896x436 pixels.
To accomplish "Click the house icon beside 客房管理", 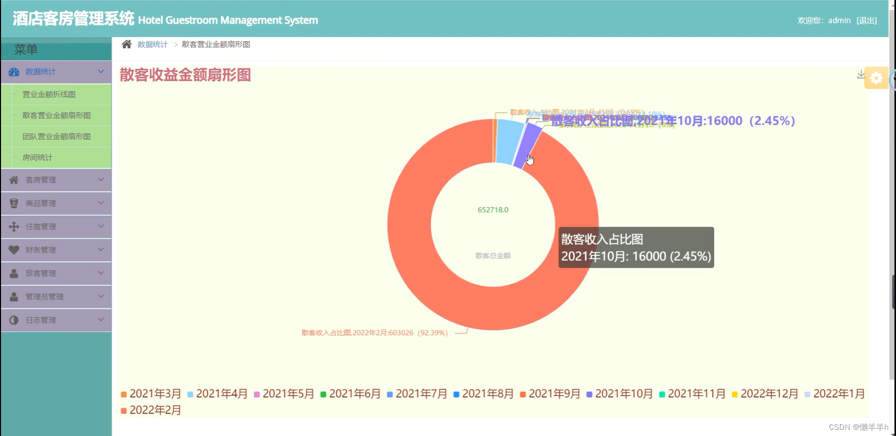I will [14, 180].
